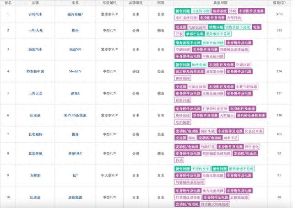The width and height of the screenshot is (293, 208).
Task: Click the 品牌属性 column header
Action: tap(136, 3)
